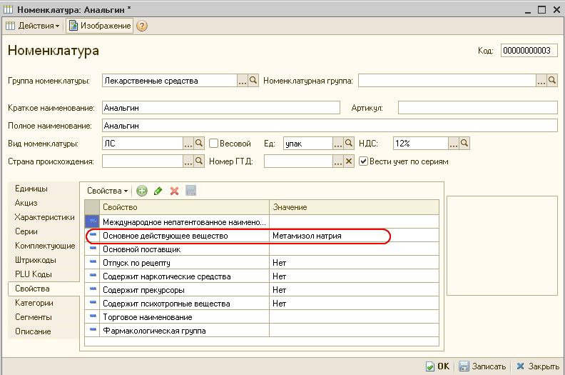Open Изображение from the toolbar
565x375 pixels.
click(x=100, y=26)
